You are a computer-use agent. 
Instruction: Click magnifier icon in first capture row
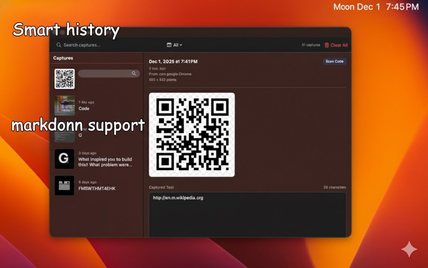[x=134, y=73]
